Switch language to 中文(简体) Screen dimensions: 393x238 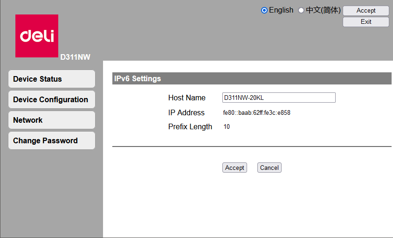(301, 10)
